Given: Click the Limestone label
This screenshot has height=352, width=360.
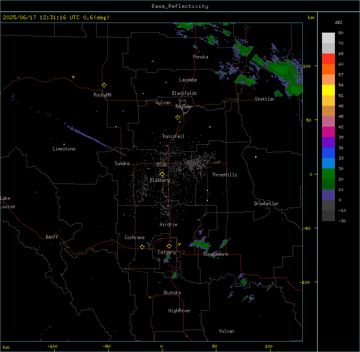Looking at the screenshot, I should [x=64, y=149].
